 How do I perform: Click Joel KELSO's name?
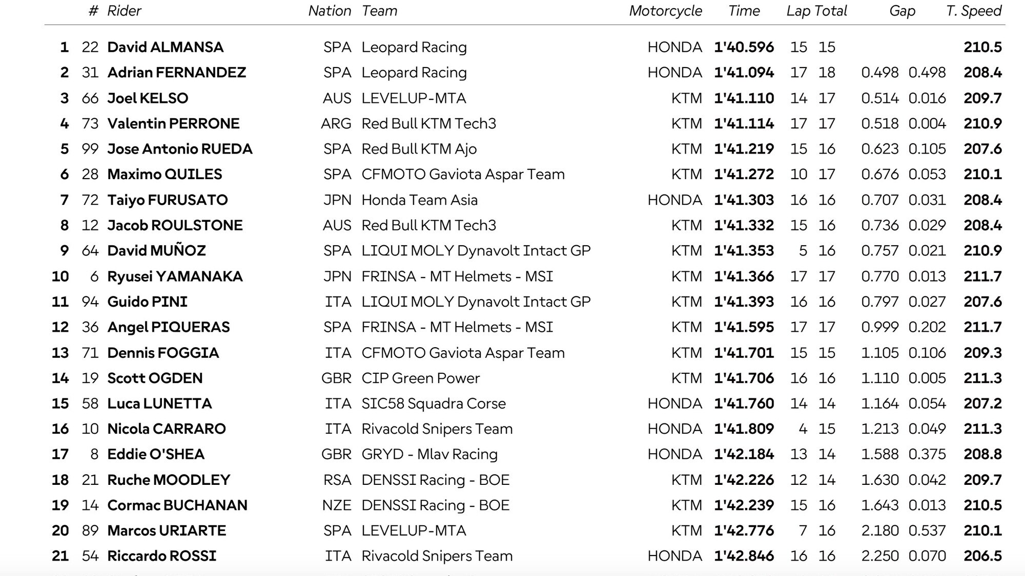(148, 98)
